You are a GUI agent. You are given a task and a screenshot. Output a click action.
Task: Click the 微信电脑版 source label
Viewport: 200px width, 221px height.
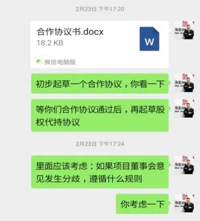pyautogui.click(x=60, y=62)
